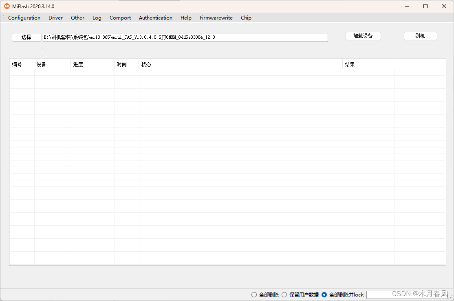Image resolution: width=454 pixels, height=301 pixels.
Task: Minimize the MiFlash window
Action: pyautogui.click(x=407, y=6)
